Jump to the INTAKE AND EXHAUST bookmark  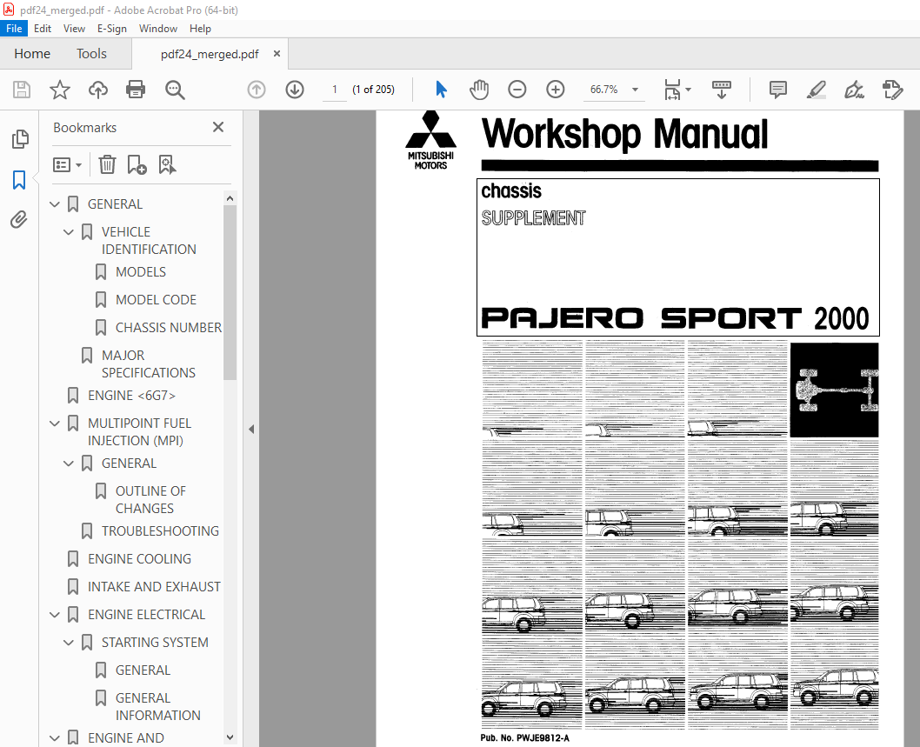[154, 587]
